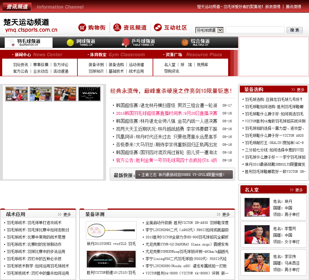Open 业余动态 section

point(41,71)
